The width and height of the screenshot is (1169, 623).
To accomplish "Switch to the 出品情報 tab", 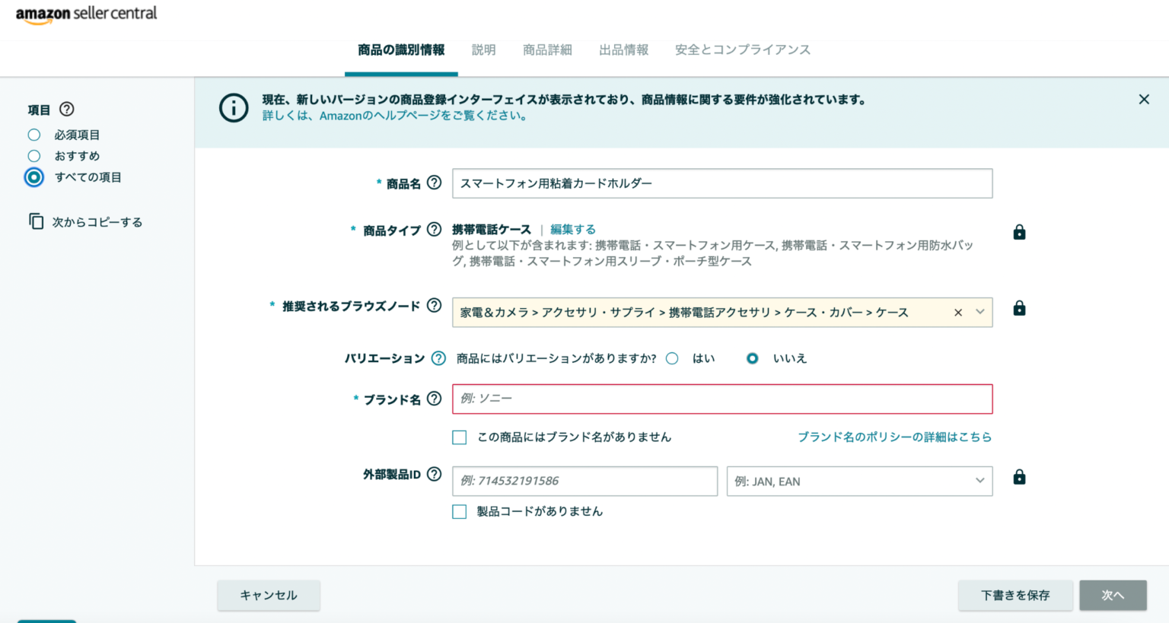I will 624,49.
